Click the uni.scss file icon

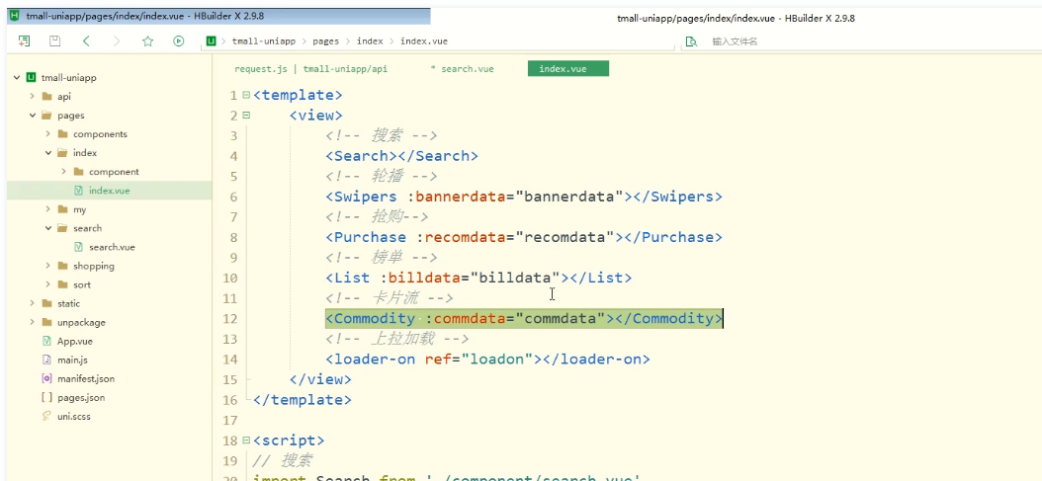point(45,416)
